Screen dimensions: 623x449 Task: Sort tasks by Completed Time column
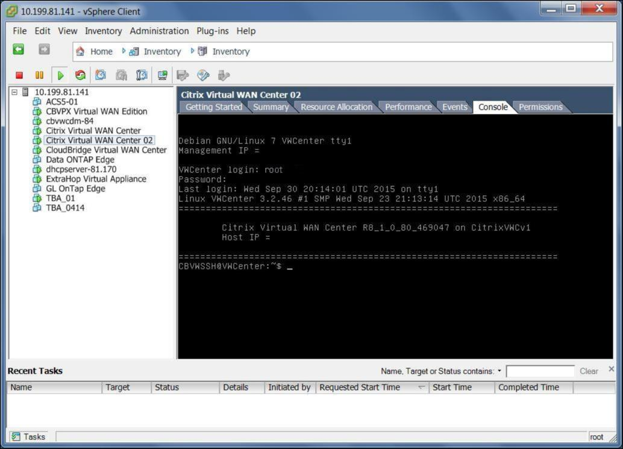pos(534,388)
